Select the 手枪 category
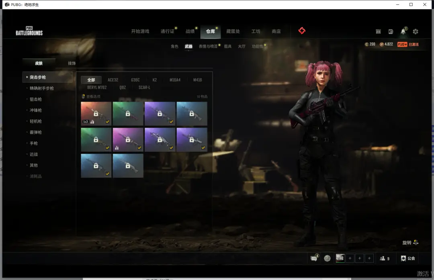The width and height of the screenshot is (434, 280). pyautogui.click(x=33, y=143)
